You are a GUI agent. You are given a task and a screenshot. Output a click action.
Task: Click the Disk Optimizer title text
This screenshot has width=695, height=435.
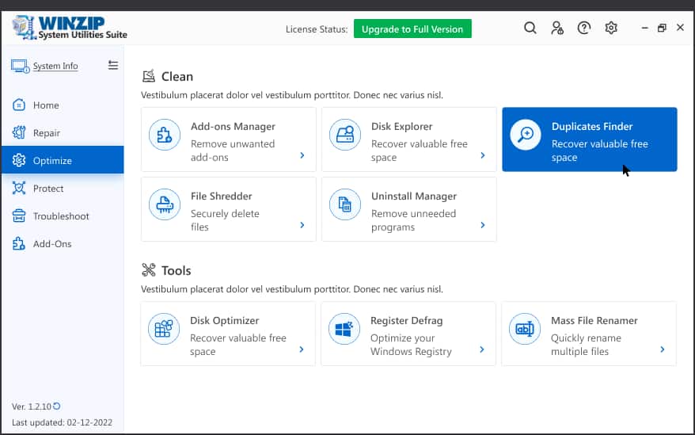point(224,320)
